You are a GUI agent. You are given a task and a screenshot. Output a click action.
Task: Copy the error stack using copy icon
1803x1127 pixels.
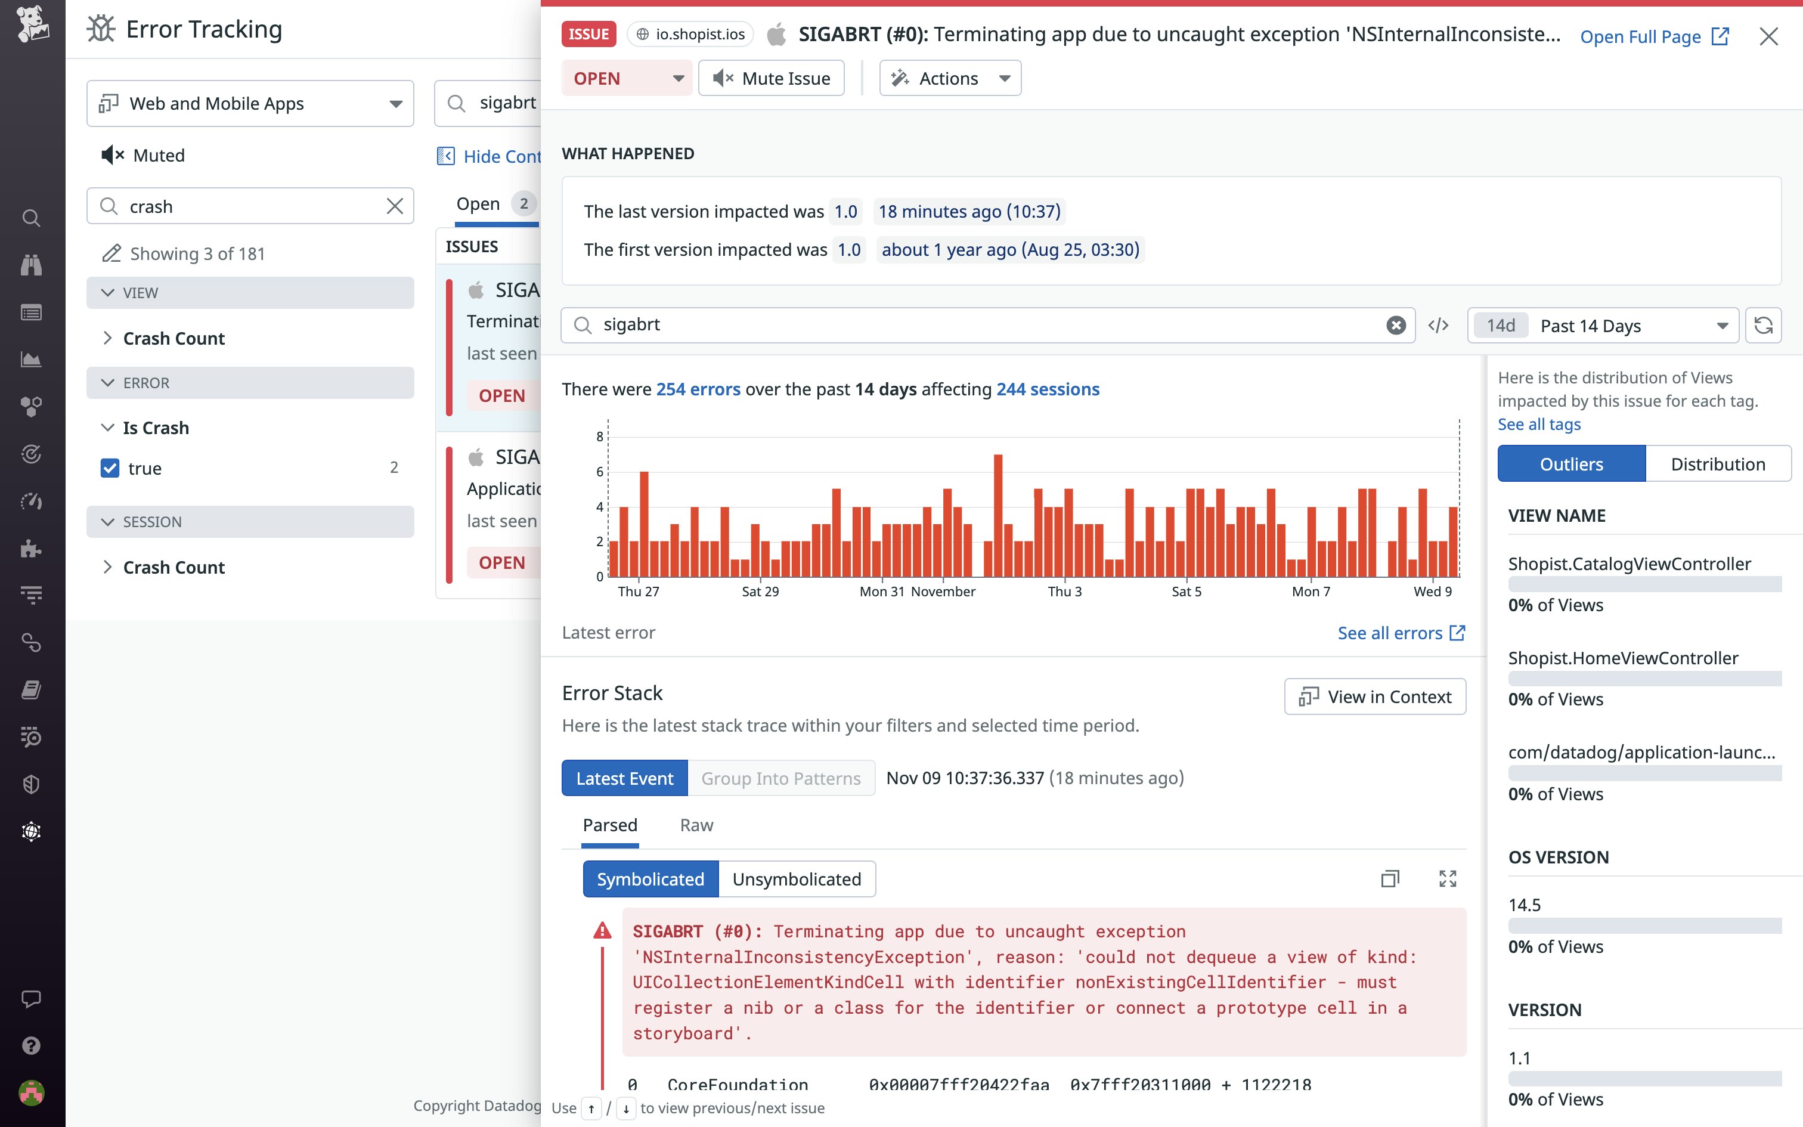pyautogui.click(x=1389, y=879)
